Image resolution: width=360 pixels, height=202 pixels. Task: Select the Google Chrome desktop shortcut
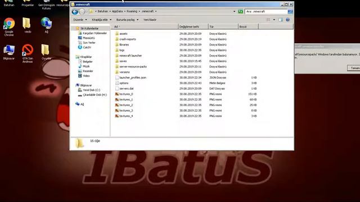[x=9, y=27]
